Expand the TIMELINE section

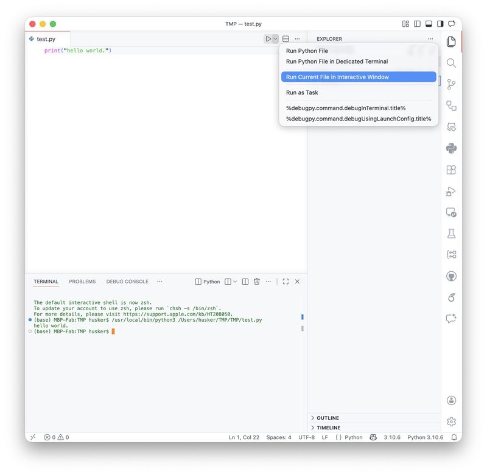[374, 428]
